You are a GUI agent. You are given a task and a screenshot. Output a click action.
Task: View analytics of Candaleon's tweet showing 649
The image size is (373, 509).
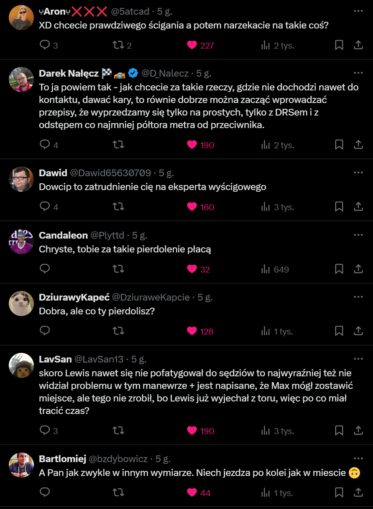[275, 269]
